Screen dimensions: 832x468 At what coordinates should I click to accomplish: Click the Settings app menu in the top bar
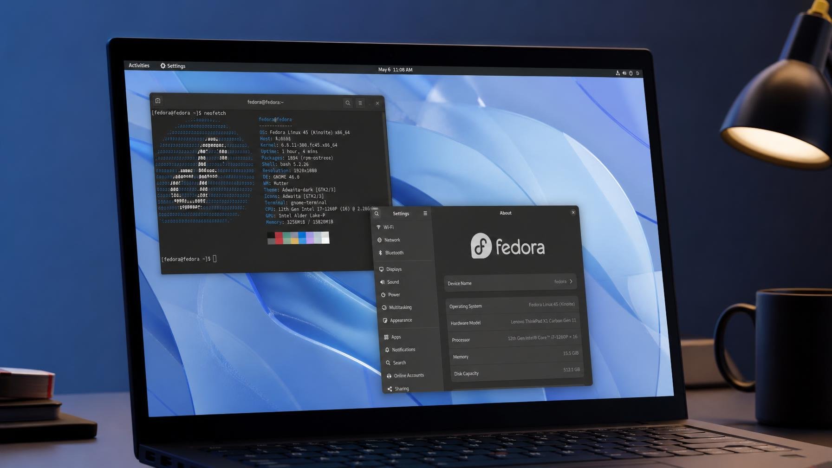tap(173, 66)
